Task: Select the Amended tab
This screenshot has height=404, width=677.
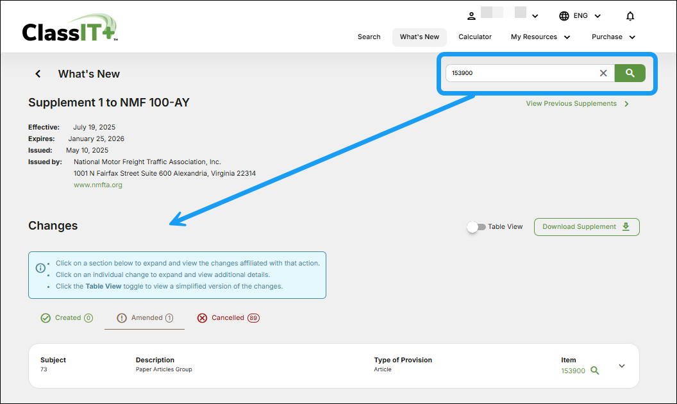Action: coord(145,318)
